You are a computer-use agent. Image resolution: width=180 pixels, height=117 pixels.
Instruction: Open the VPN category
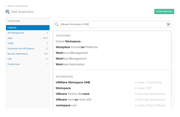[10, 59]
